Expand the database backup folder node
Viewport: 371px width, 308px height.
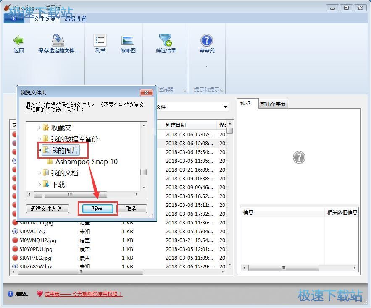(39, 139)
